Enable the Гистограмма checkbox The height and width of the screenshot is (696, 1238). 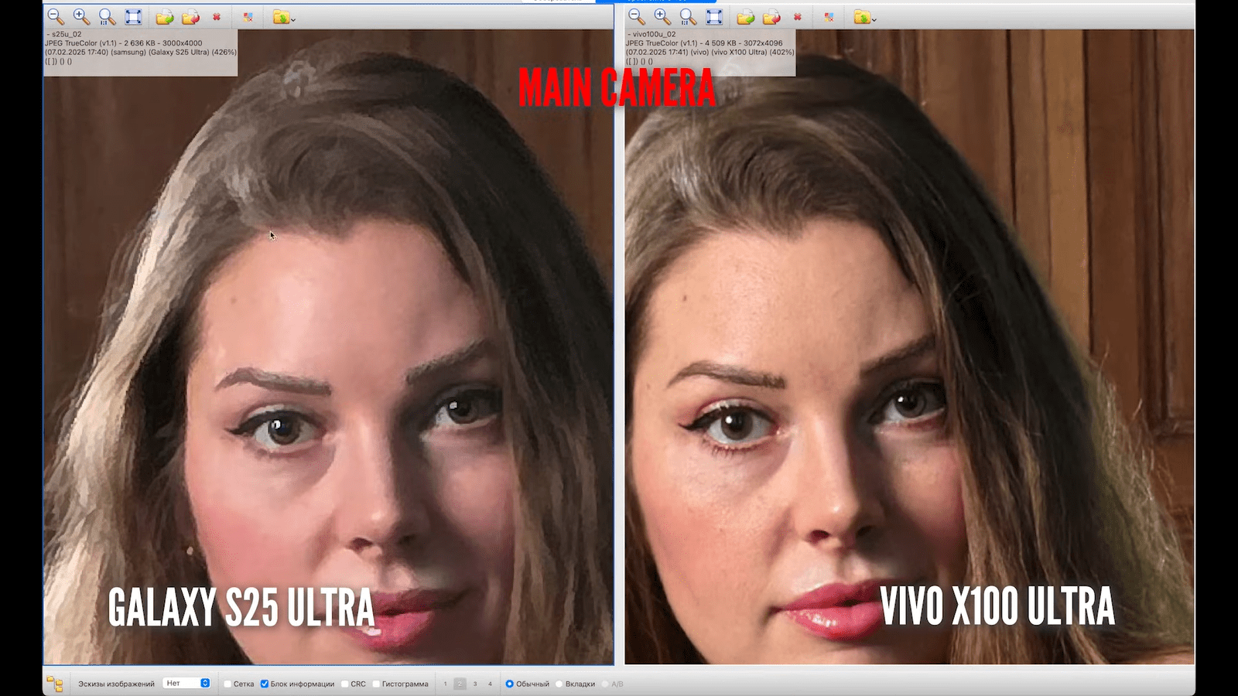click(376, 684)
